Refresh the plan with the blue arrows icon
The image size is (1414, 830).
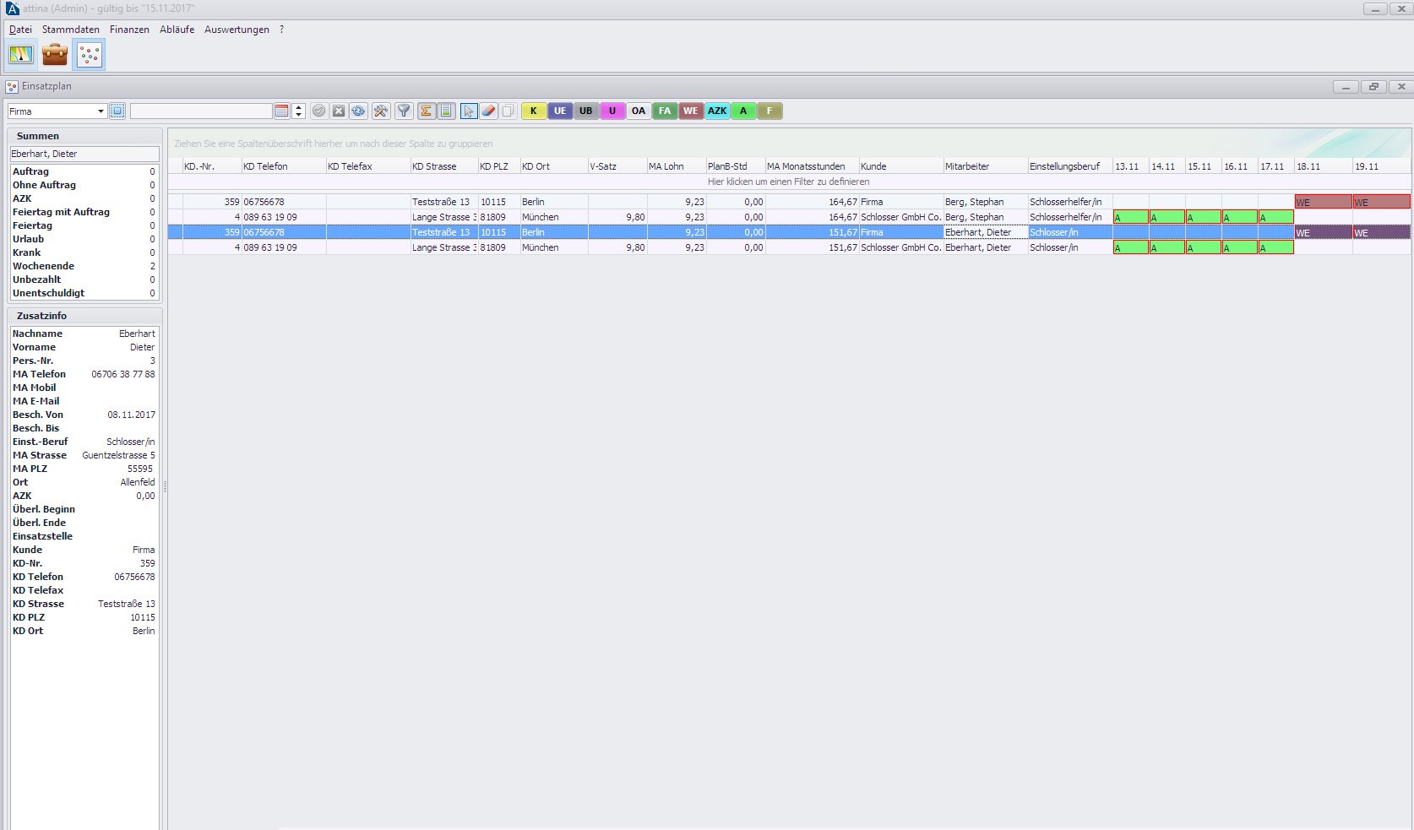(359, 111)
